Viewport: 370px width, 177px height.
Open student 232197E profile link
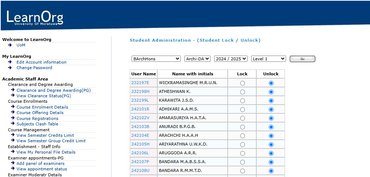(140, 83)
